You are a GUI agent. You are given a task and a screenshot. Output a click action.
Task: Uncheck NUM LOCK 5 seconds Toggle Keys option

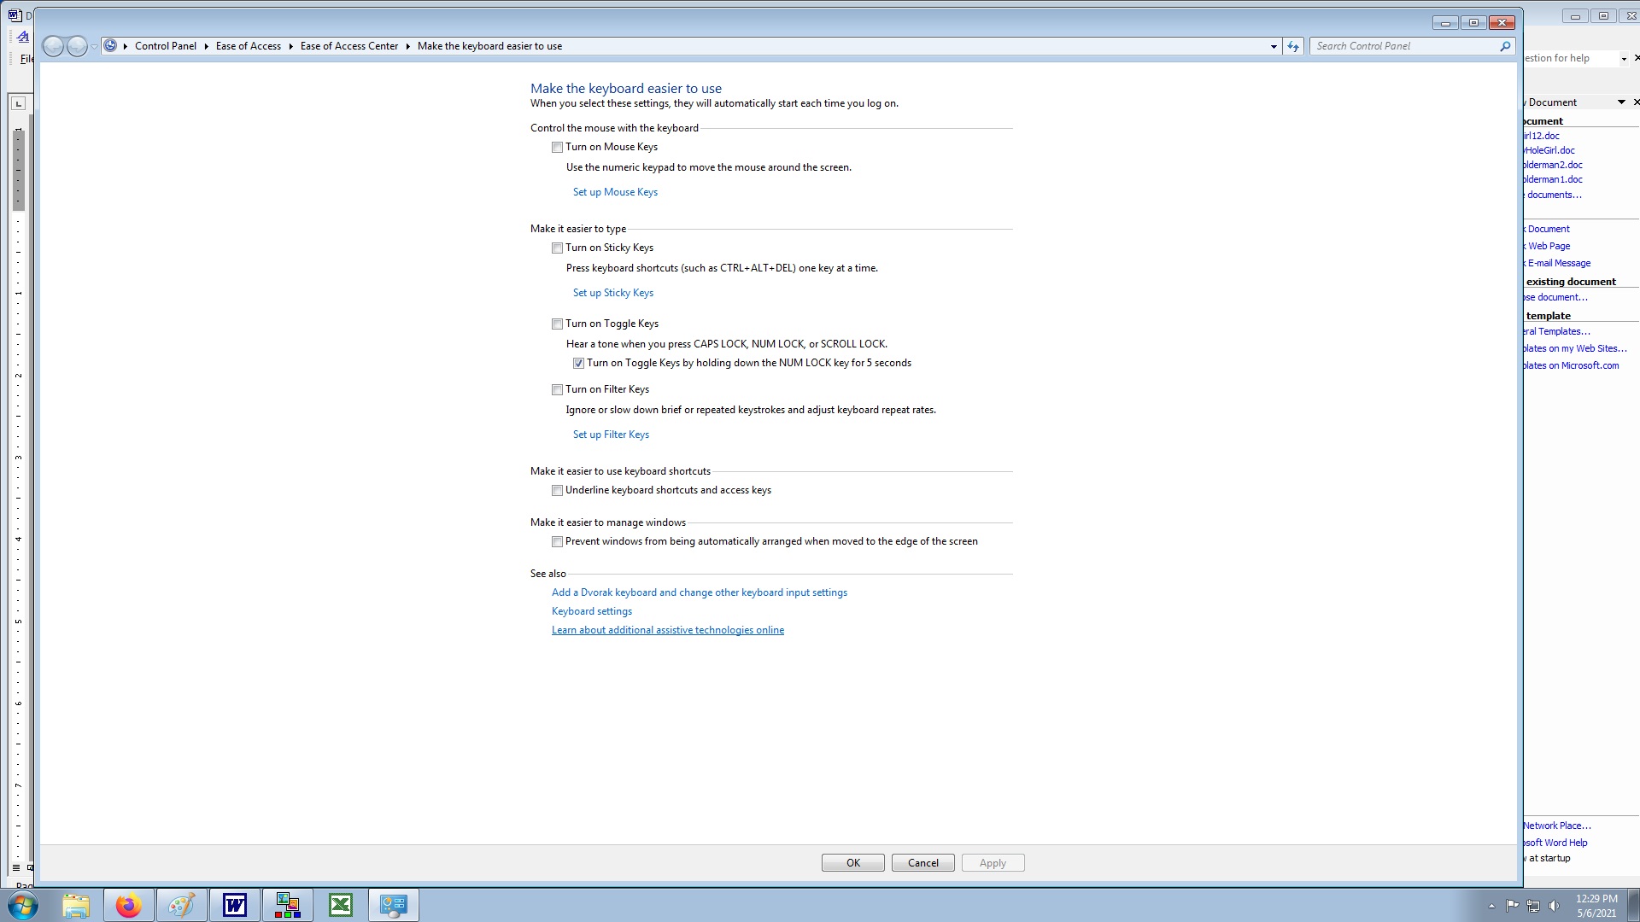tap(579, 364)
